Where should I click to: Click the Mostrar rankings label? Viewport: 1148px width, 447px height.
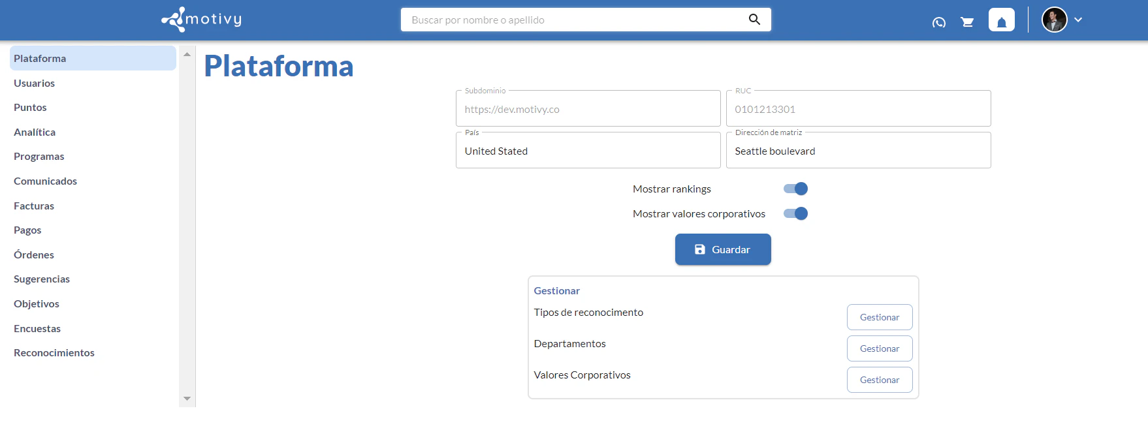click(x=672, y=189)
